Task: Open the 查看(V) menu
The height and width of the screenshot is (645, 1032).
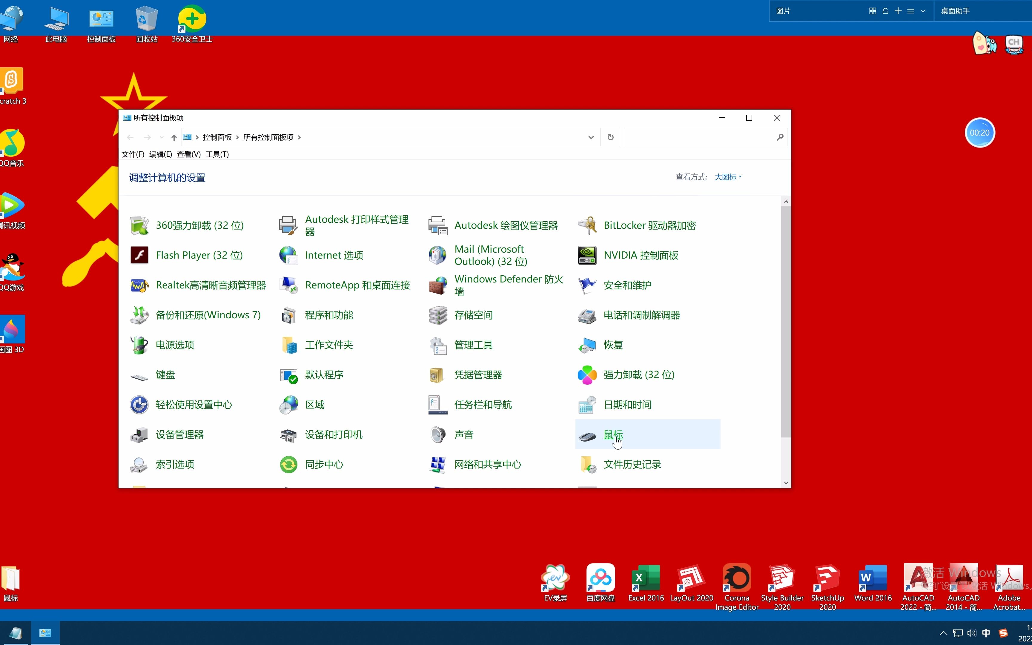Action: pyautogui.click(x=188, y=154)
